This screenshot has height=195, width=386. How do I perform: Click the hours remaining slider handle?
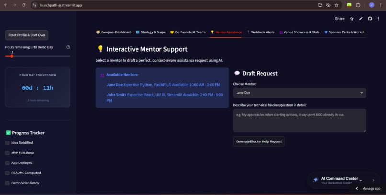[x=11, y=56]
